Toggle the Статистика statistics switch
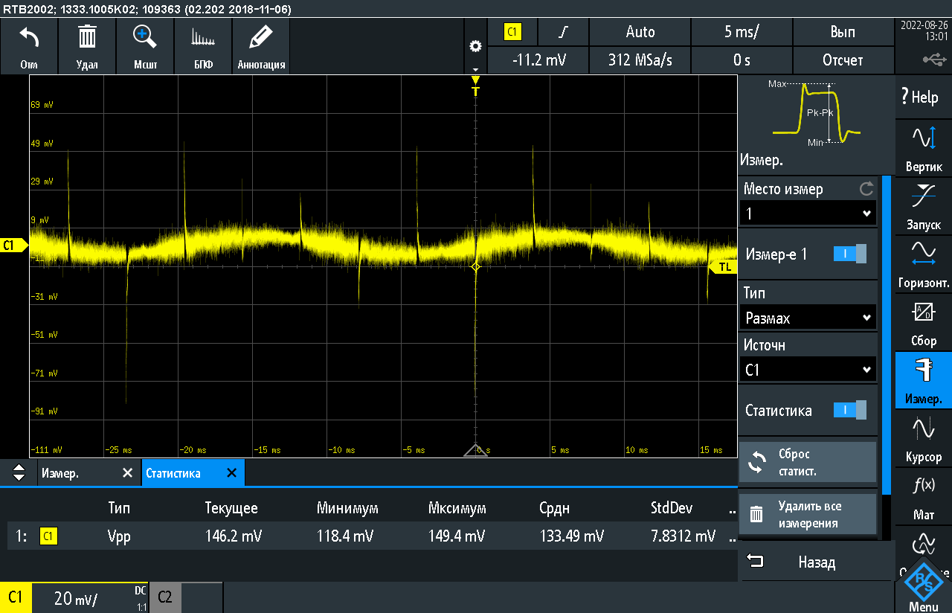The width and height of the screenshot is (952, 613). point(849,410)
